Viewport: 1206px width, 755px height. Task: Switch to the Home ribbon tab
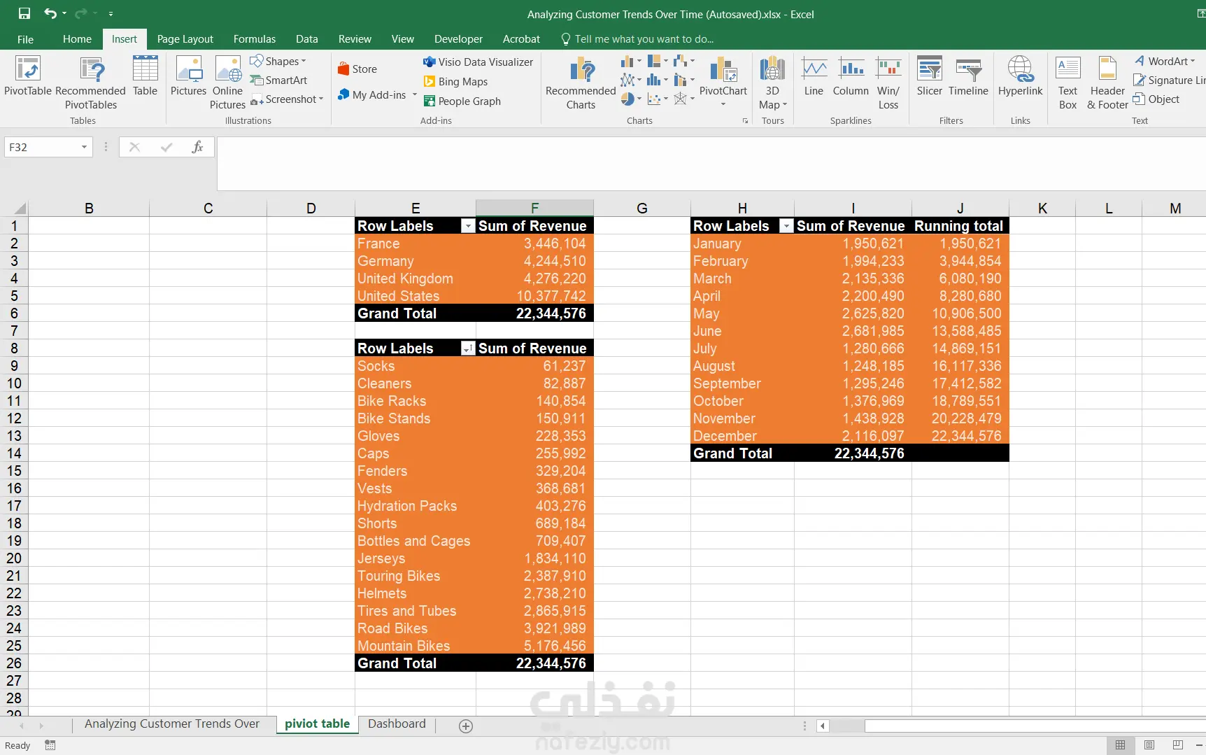(77, 39)
